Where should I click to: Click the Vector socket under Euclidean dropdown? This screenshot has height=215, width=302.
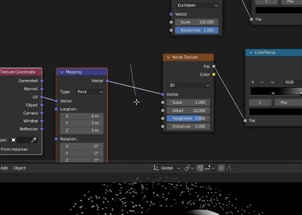pos(171,14)
